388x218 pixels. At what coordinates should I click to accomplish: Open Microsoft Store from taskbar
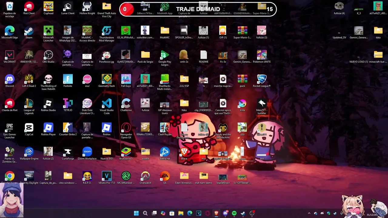click(172, 213)
